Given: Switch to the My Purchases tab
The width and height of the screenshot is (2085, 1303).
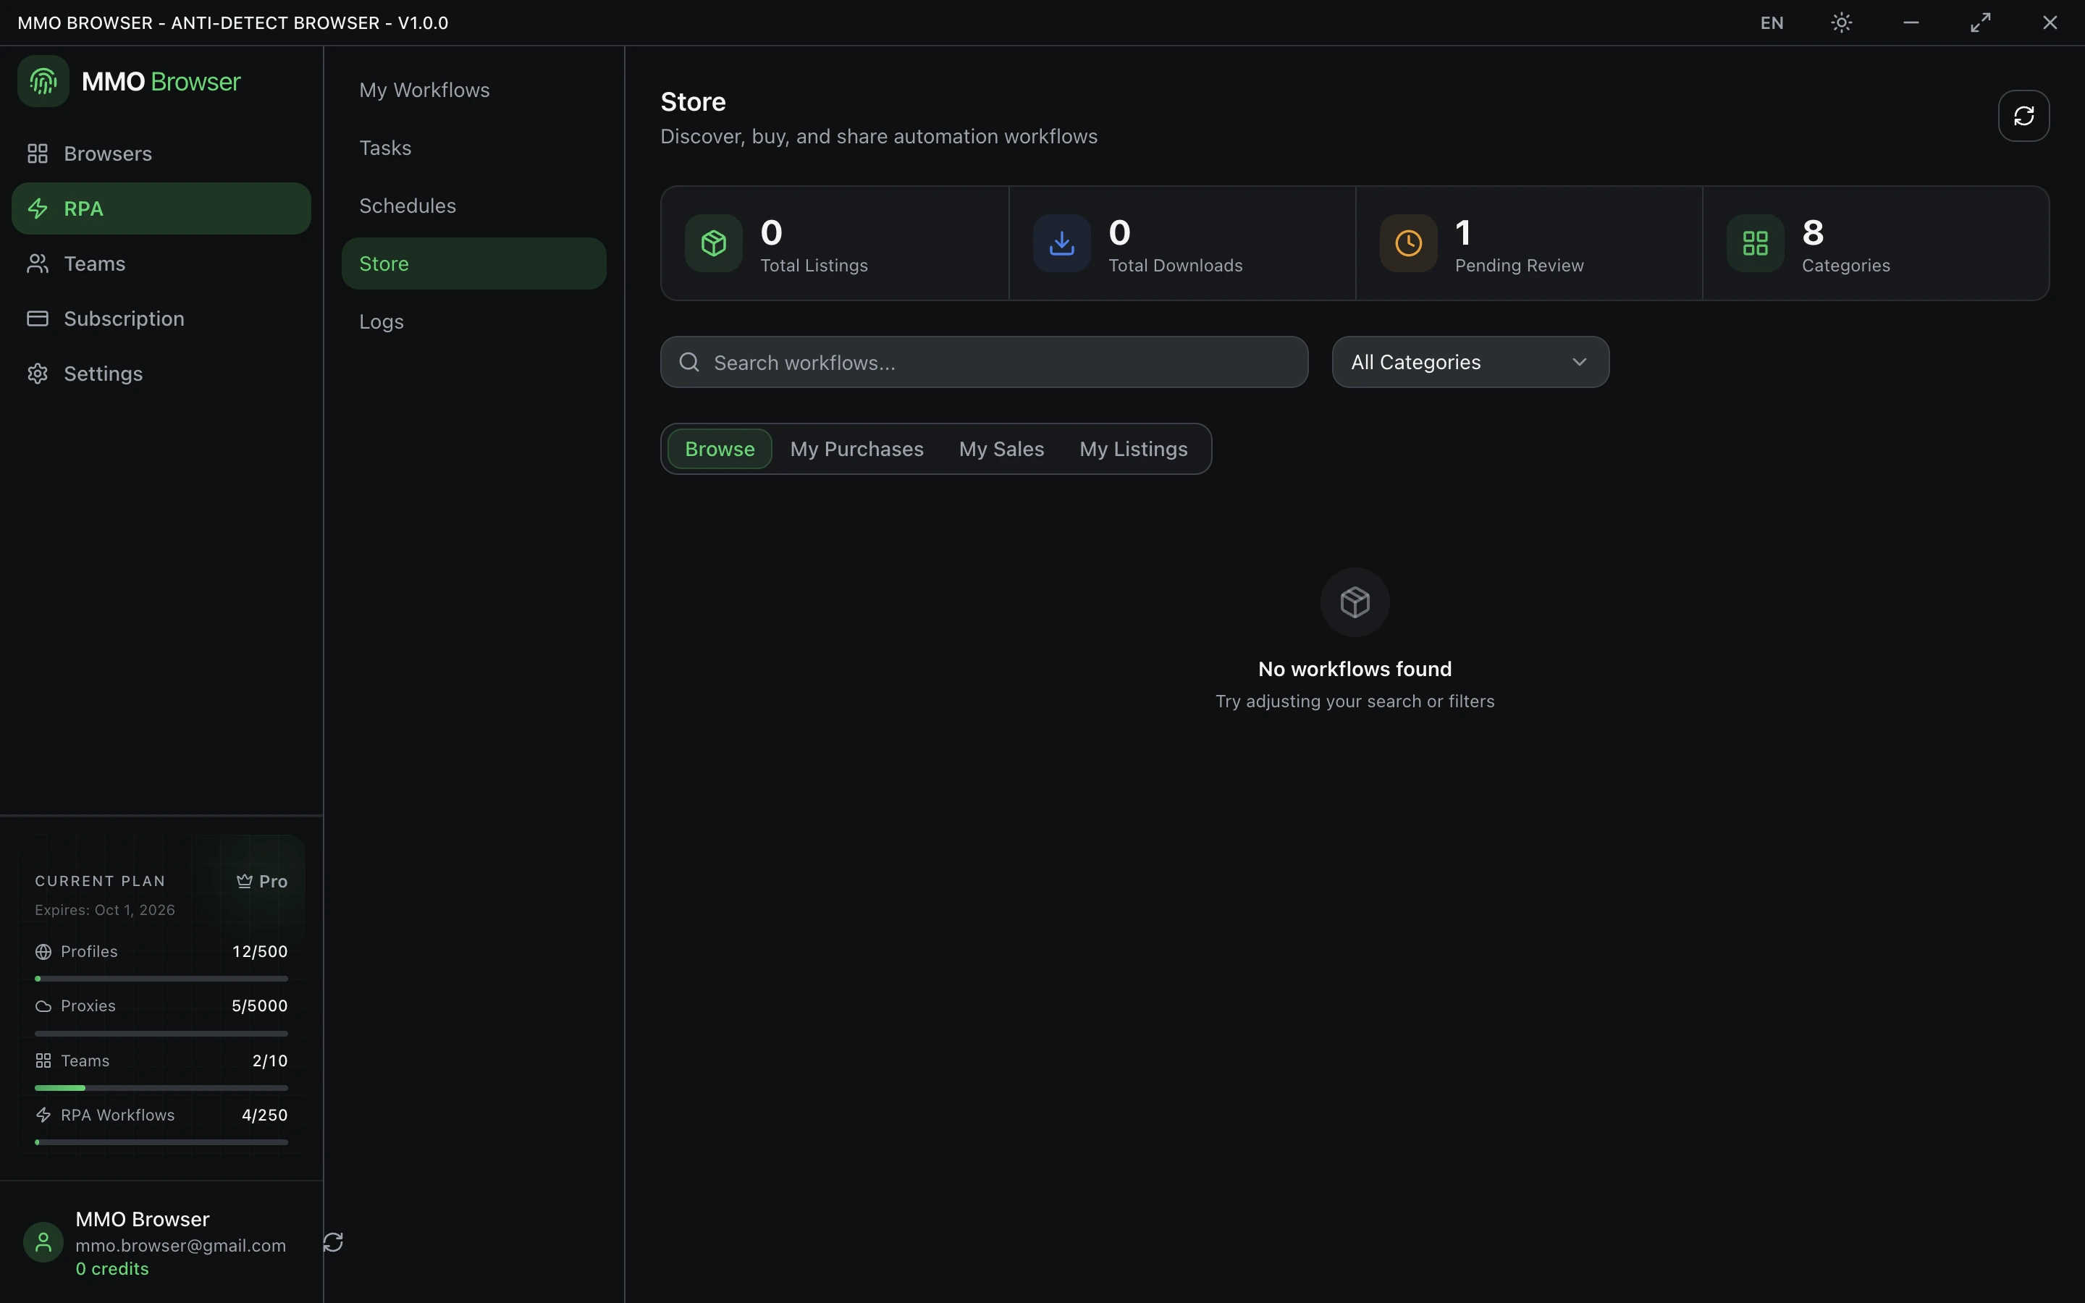Looking at the screenshot, I should pyautogui.click(x=856, y=449).
